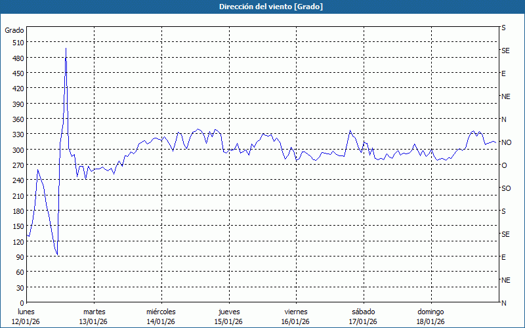Click the O compass label on right axis

click(x=504, y=165)
